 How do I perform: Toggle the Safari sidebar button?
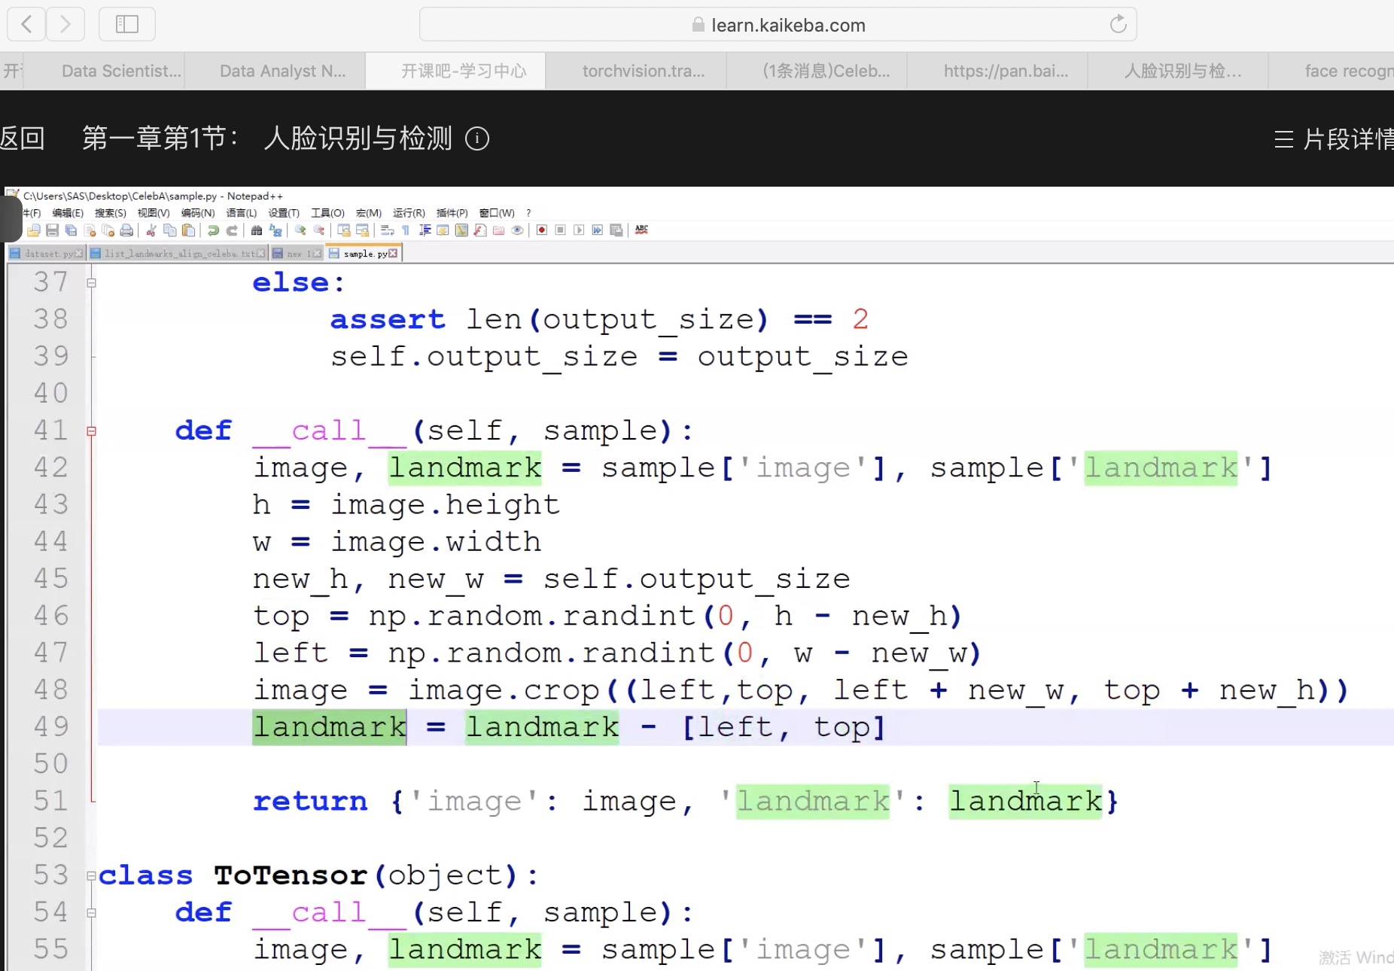(x=127, y=24)
